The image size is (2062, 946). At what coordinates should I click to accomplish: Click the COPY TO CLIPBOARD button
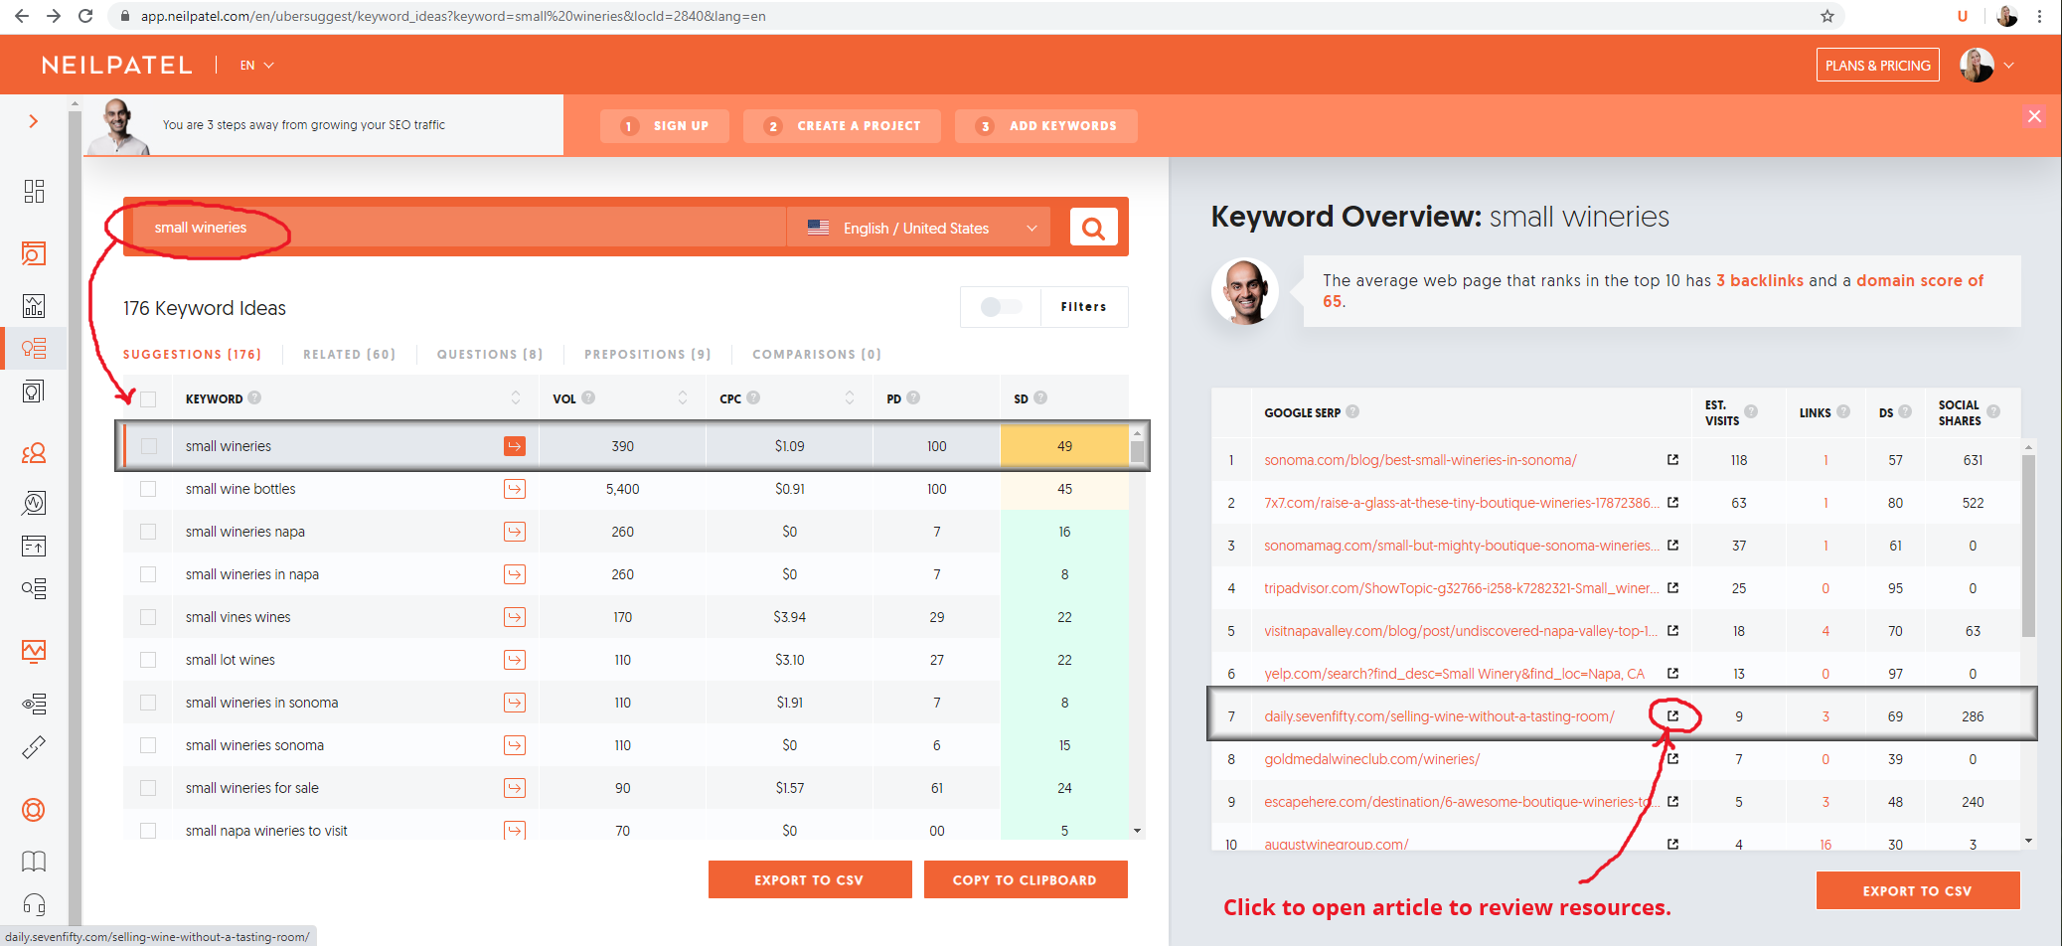click(x=1025, y=879)
